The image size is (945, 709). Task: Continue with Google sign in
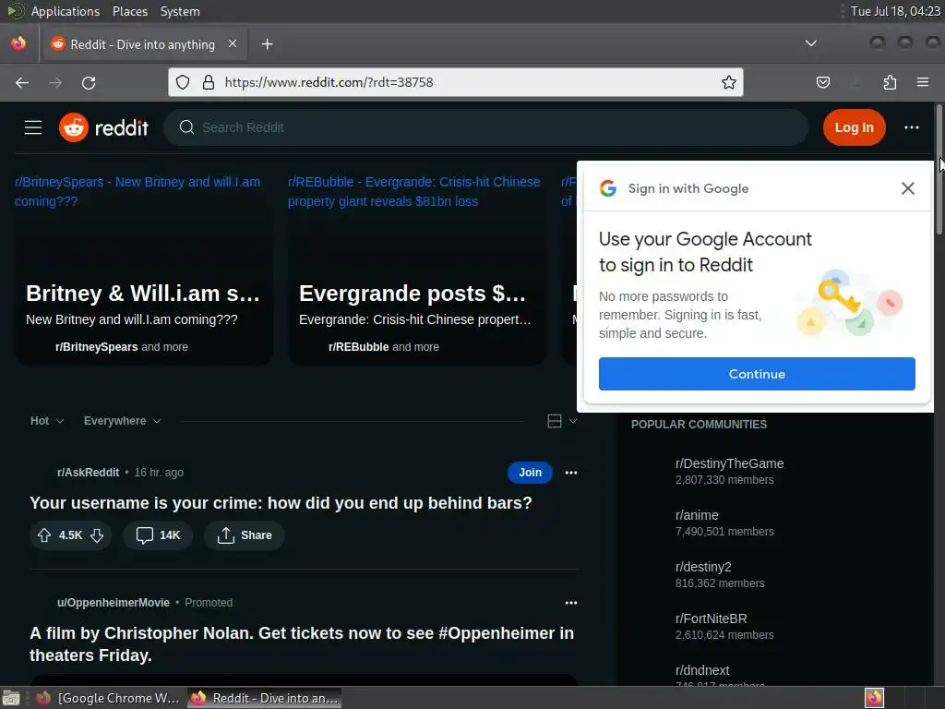(757, 374)
